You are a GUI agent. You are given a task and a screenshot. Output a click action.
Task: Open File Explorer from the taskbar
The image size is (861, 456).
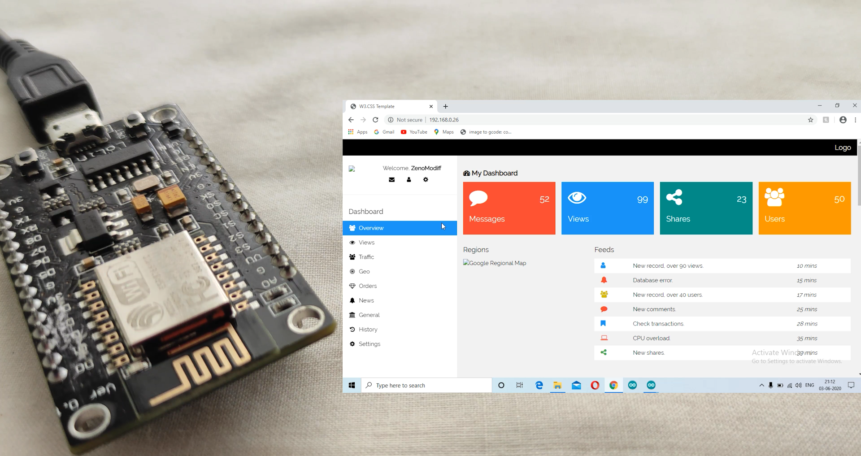pos(557,385)
